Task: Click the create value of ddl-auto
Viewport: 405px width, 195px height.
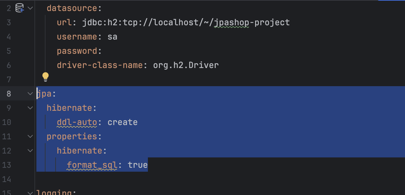Action: [x=123, y=122]
